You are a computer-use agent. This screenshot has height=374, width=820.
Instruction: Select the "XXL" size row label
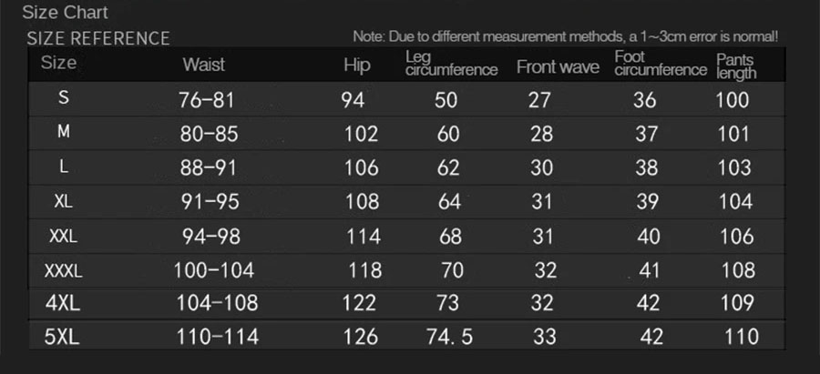63,237
